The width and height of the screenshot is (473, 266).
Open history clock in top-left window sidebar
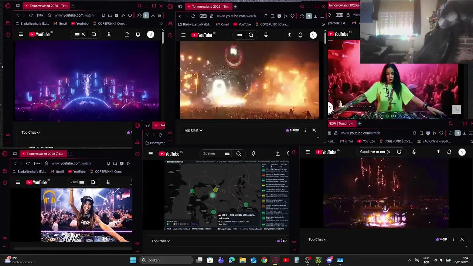(8, 35)
